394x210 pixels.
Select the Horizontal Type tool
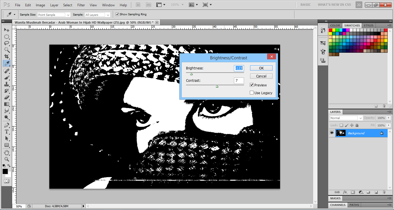(7, 132)
